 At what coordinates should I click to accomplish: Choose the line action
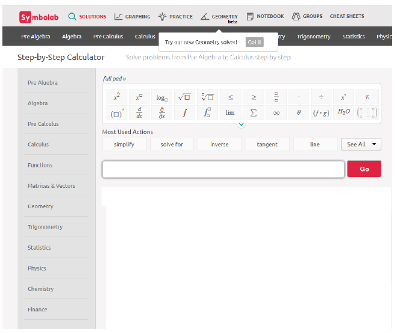[315, 144]
